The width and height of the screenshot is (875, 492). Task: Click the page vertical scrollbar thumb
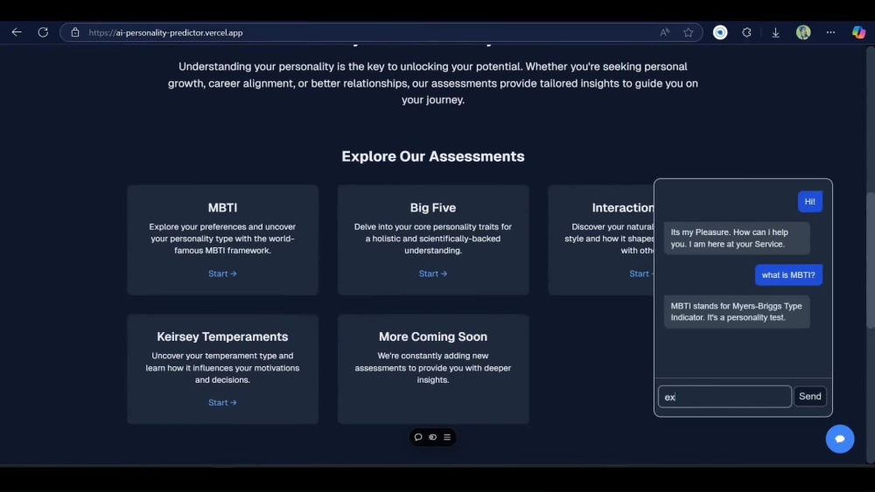pos(871,259)
